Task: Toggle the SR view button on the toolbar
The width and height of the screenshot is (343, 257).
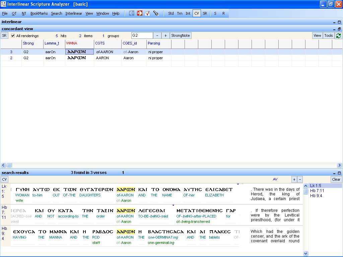Action: (205, 13)
